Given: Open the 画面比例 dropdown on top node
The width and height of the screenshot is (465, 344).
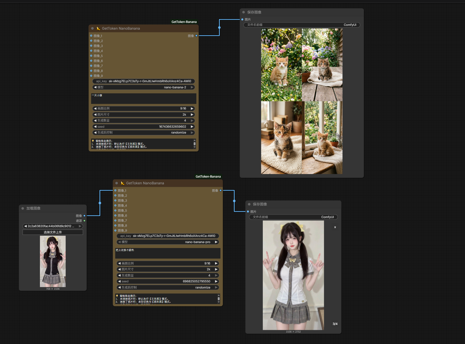Looking at the screenshot, I should point(143,109).
